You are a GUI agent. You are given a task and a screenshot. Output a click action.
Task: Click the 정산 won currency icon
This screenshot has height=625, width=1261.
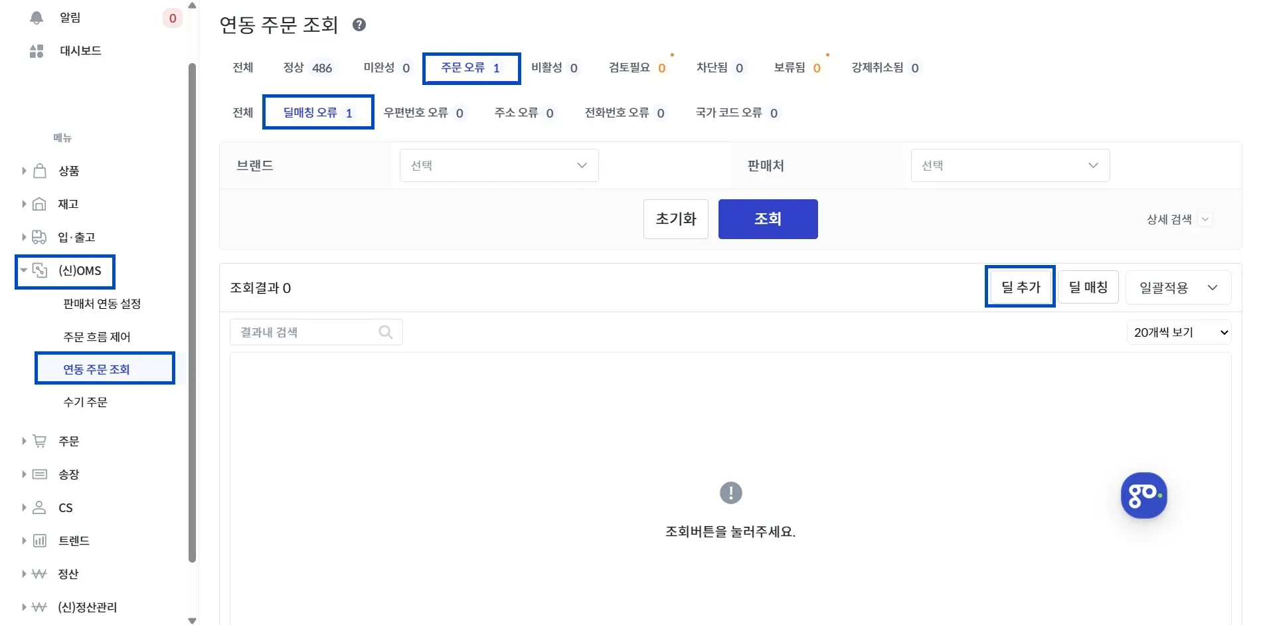pyautogui.click(x=40, y=574)
